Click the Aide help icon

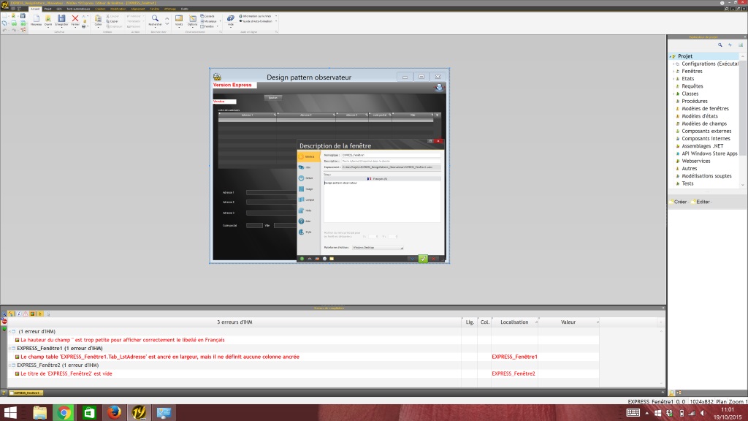tap(230, 19)
